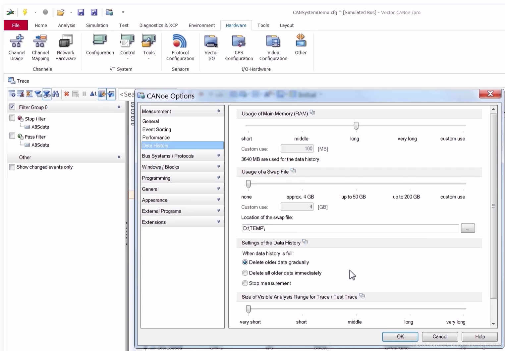This screenshot has height=351, width=505.
Task: Expand the Extensions section
Action: 218,222
